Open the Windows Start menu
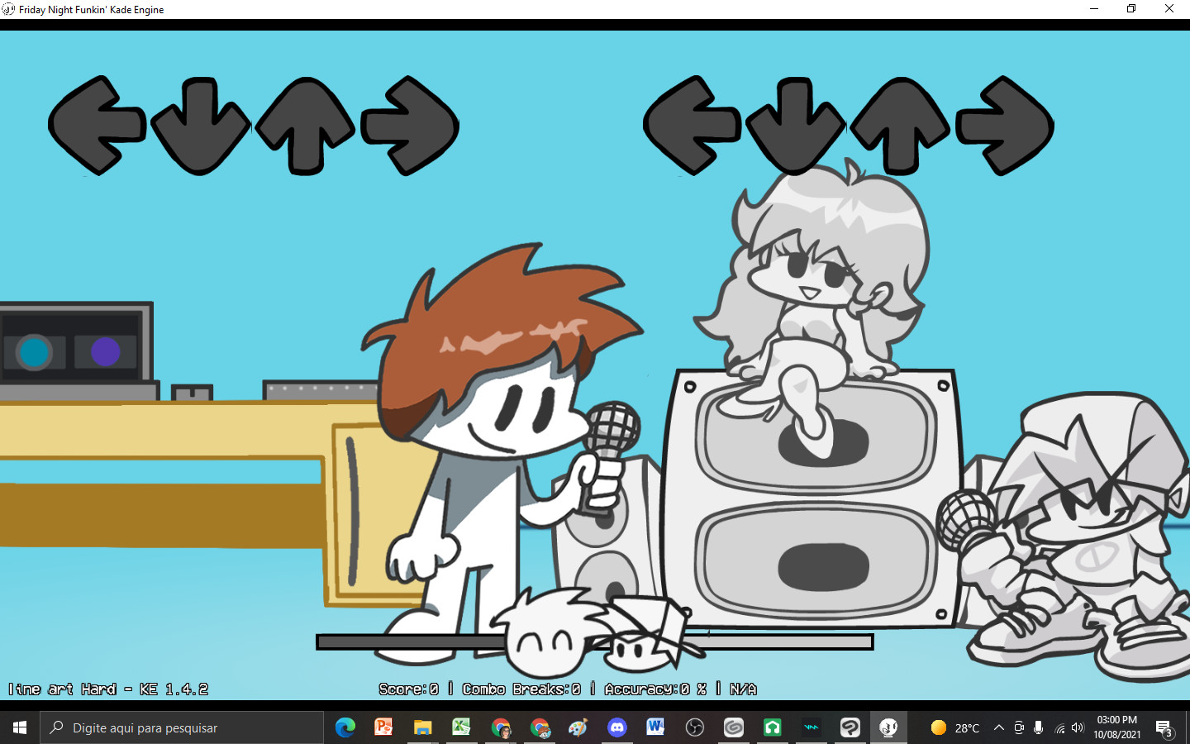Screen dimensions: 1190x744 pyautogui.click(x=20, y=727)
